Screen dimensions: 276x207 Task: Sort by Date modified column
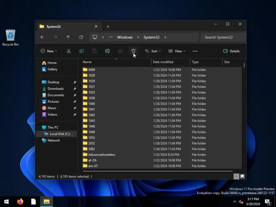(171, 62)
